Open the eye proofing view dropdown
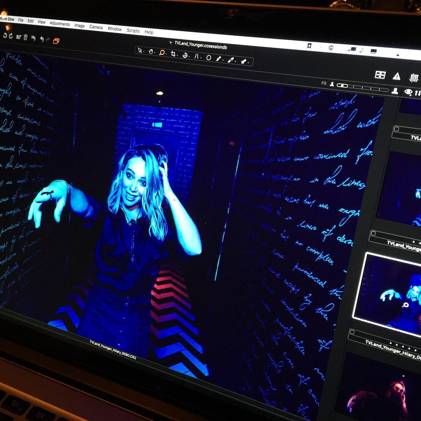The height and width of the screenshot is (421, 421). (x=408, y=92)
